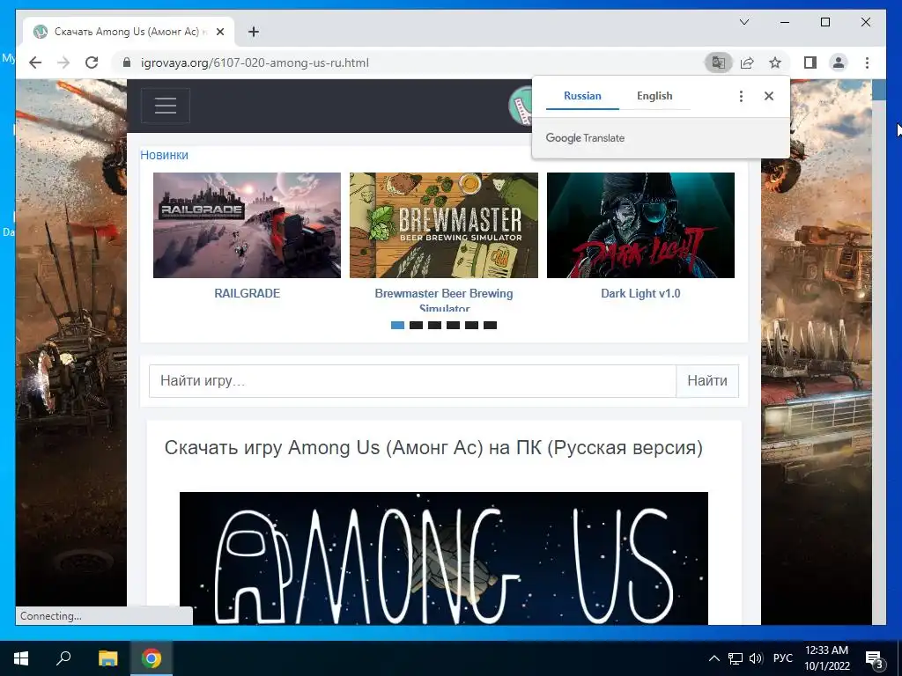Image resolution: width=902 pixels, height=676 pixels.
Task: Click the site logo in the header
Action: (x=521, y=106)
